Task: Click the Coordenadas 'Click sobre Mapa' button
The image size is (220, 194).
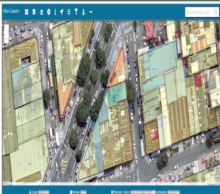Action: click(173, 192)
